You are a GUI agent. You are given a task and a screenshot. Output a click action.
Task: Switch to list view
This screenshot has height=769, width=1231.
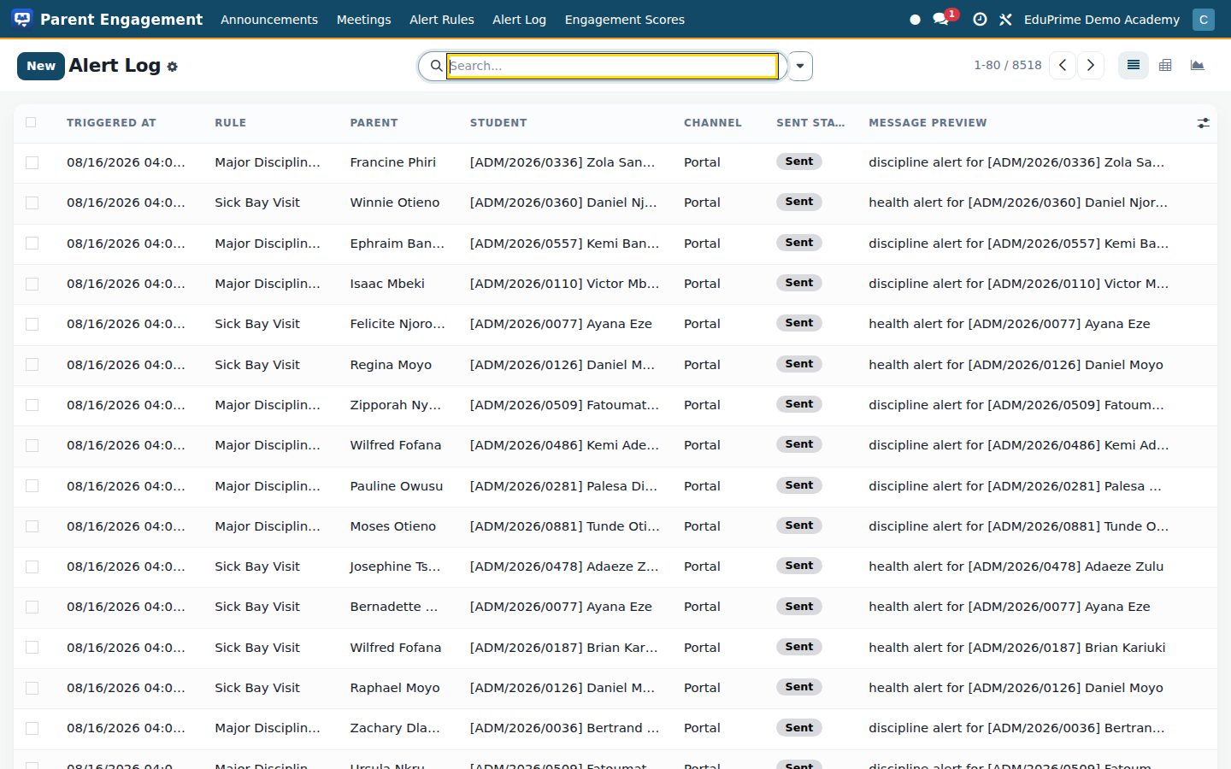(1134, 65)
